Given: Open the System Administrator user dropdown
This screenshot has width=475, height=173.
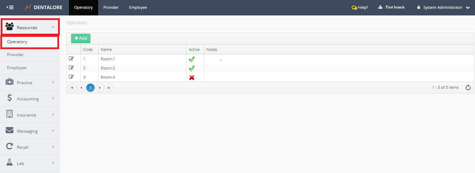Looking at the screenshot, I should (x=443, y=7).
